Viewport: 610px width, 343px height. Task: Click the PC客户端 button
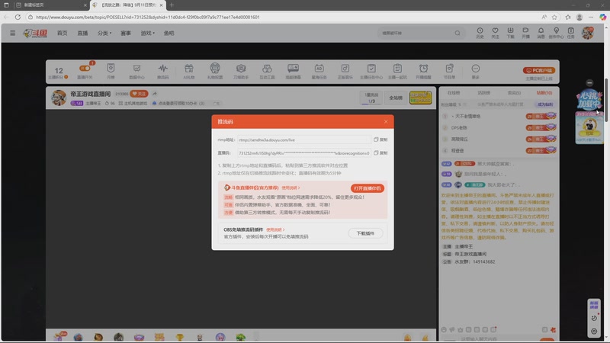(x=539, y=70)
